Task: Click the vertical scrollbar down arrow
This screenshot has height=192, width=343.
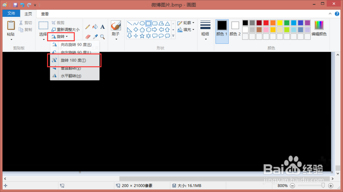Action: coord(338,174)
